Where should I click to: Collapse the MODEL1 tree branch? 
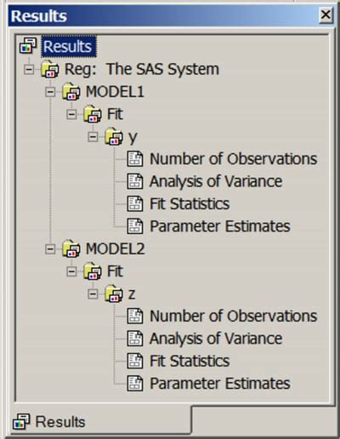[50, 92]
